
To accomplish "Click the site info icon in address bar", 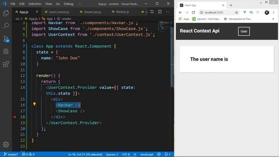I will [x=201, y=13].
